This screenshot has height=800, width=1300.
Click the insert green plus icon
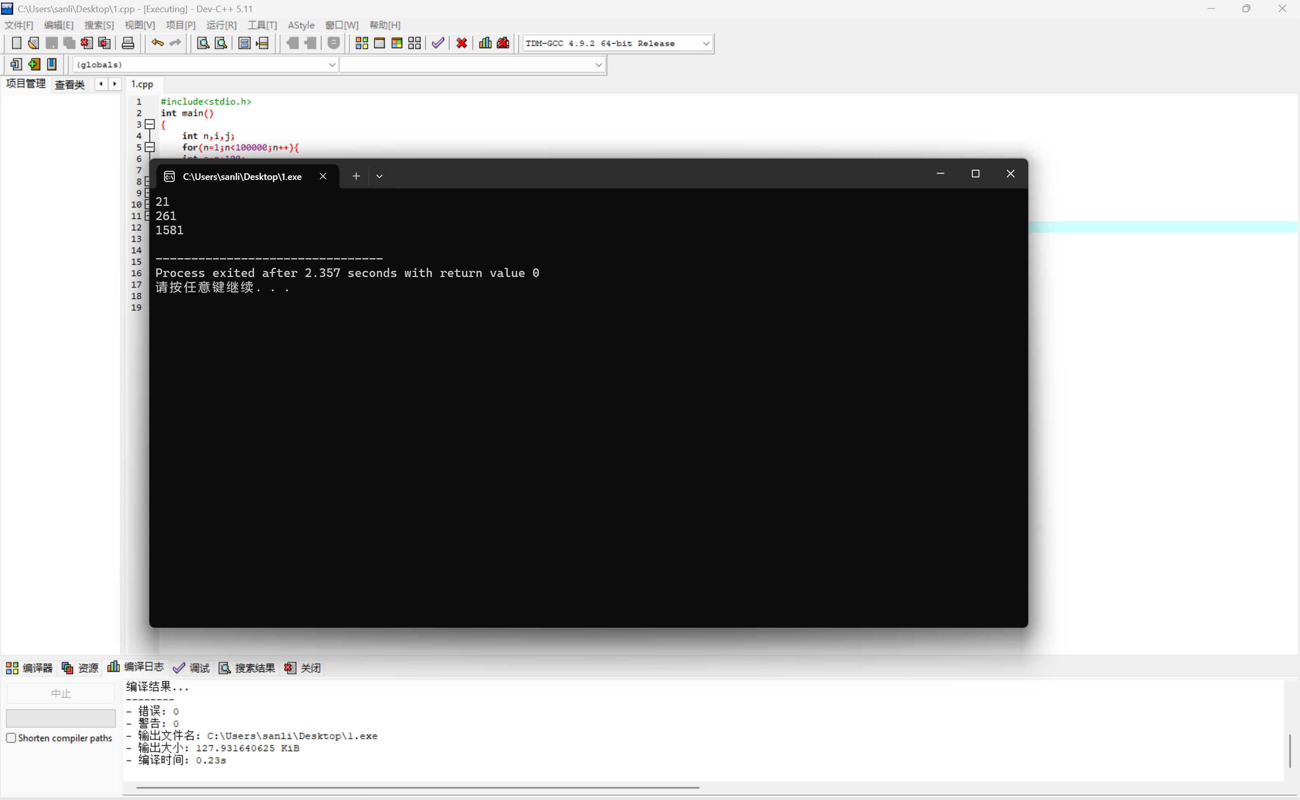tap(34, 65)
